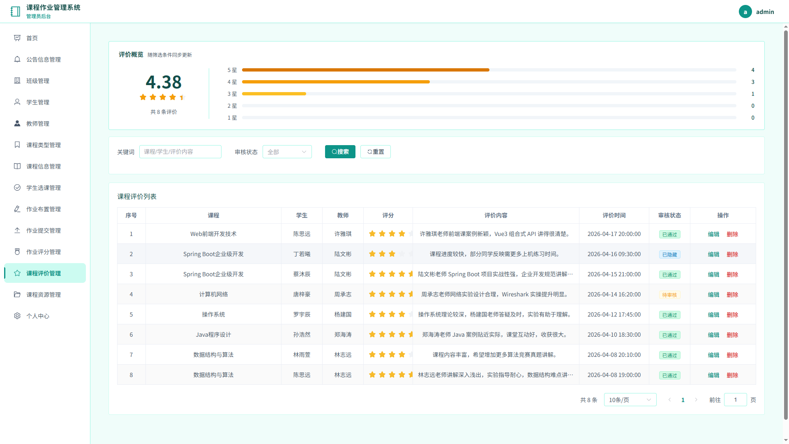The width and height of the screenshot is (789, 444).
Task: Click the 5 星 rating progress bar
Action: tap(489, 70)
